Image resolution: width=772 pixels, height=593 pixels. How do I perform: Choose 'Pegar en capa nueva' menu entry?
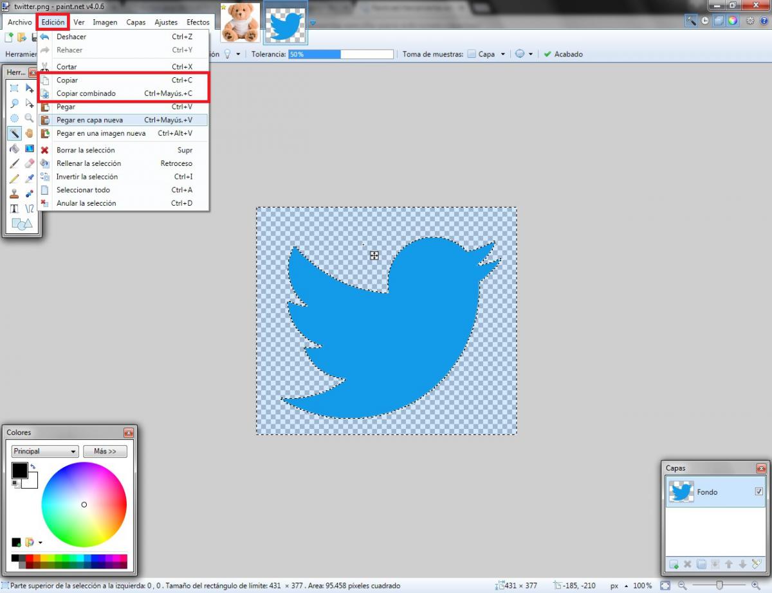[x=89, y=120]
